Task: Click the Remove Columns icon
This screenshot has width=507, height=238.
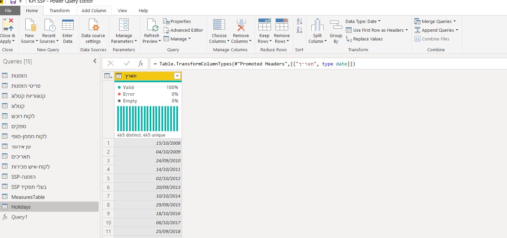Action: tap(241, 25)
